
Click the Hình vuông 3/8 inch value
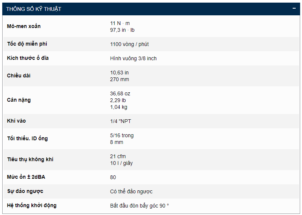[x=133, y=58]
